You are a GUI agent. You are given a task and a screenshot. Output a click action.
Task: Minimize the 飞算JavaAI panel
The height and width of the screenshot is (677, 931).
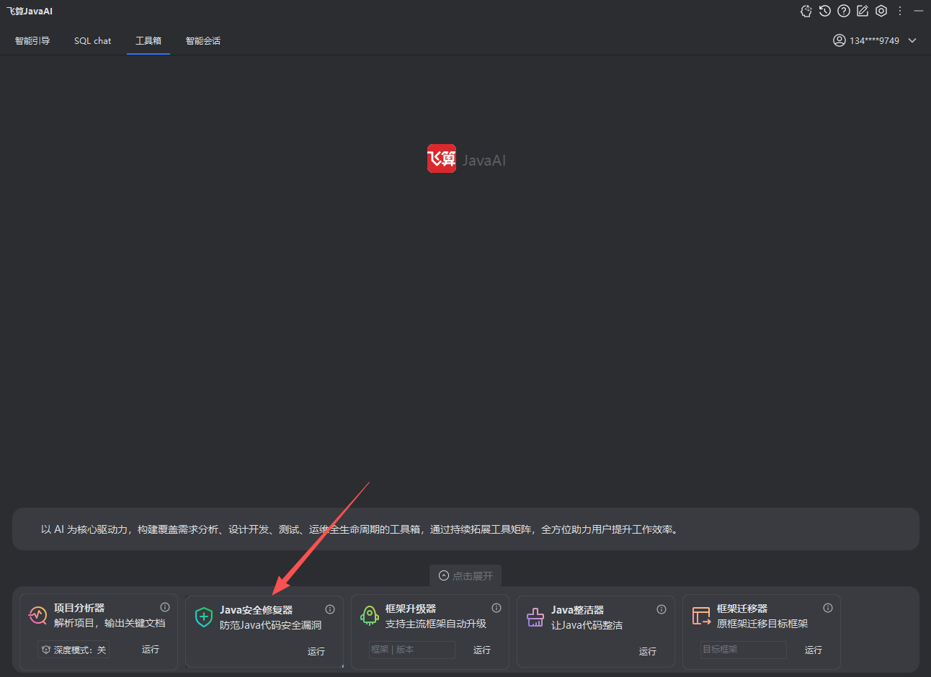(919, 11)
